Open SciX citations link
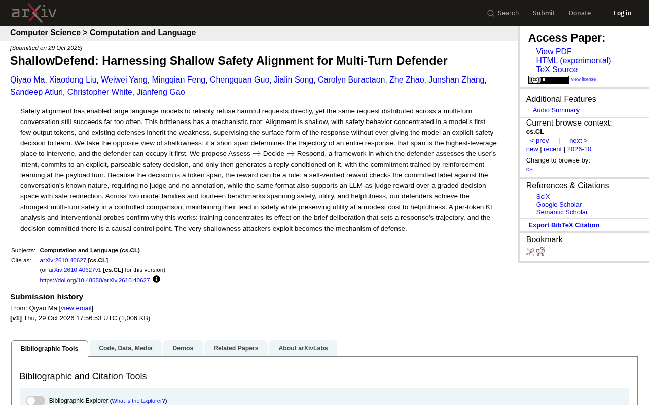This screenshot has width=649, height=405. [543, 197]
